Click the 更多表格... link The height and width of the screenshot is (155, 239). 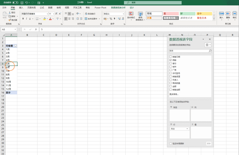pyautogui.click(x=174, y=94)
